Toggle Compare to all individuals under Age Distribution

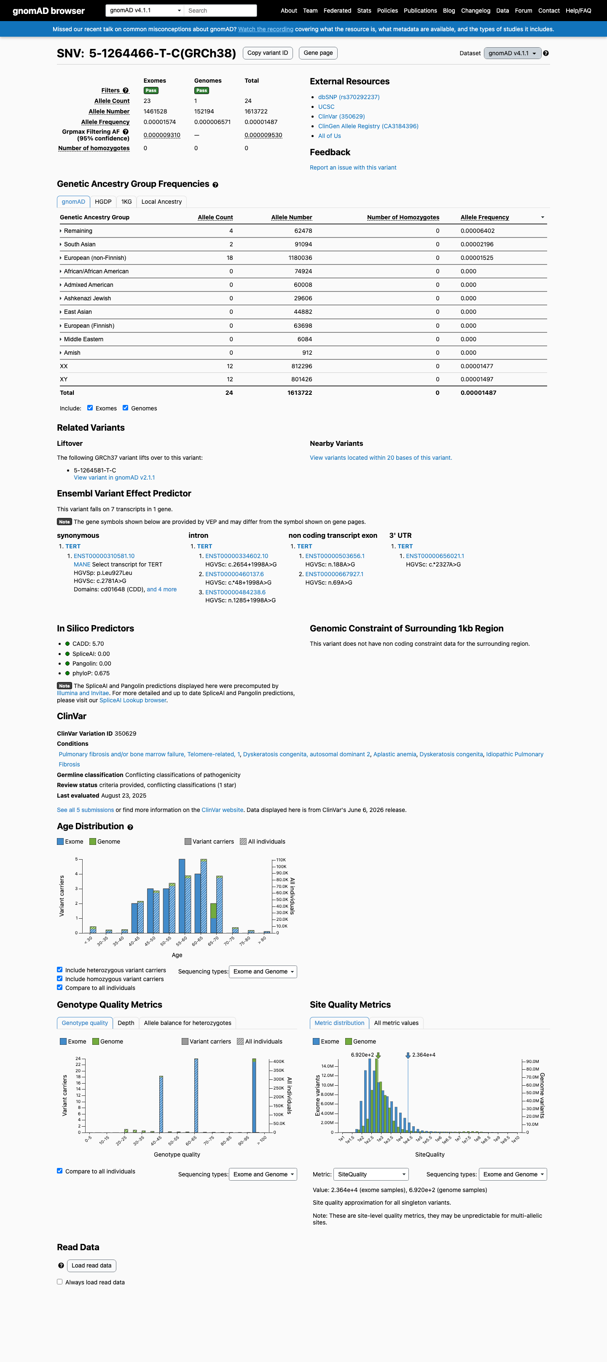point(60,987)
